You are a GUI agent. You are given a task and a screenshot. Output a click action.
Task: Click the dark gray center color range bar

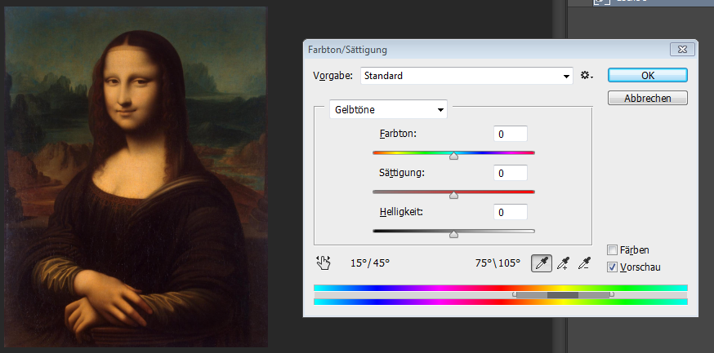(563, 295)
